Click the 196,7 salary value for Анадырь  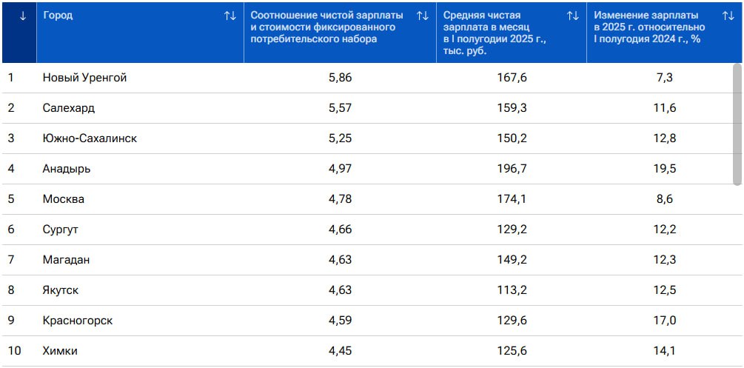(x=512, y=169)
